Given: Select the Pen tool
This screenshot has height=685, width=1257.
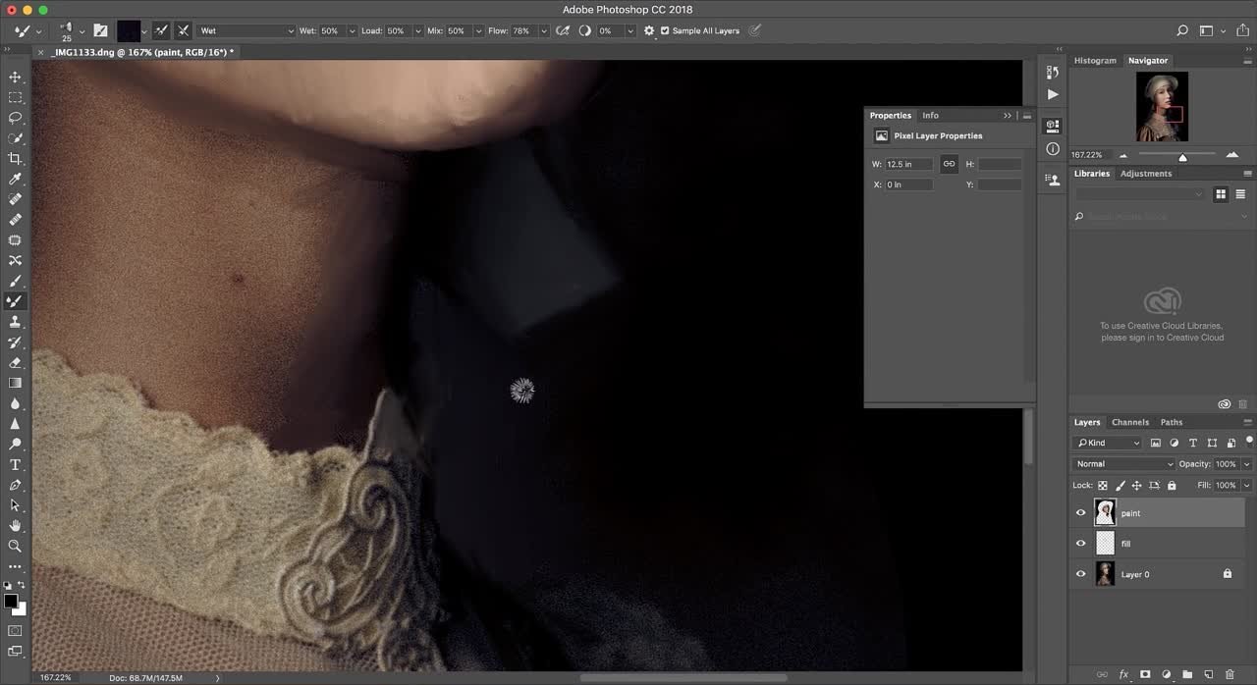Looking at the screenshot, I should (15, 485).
